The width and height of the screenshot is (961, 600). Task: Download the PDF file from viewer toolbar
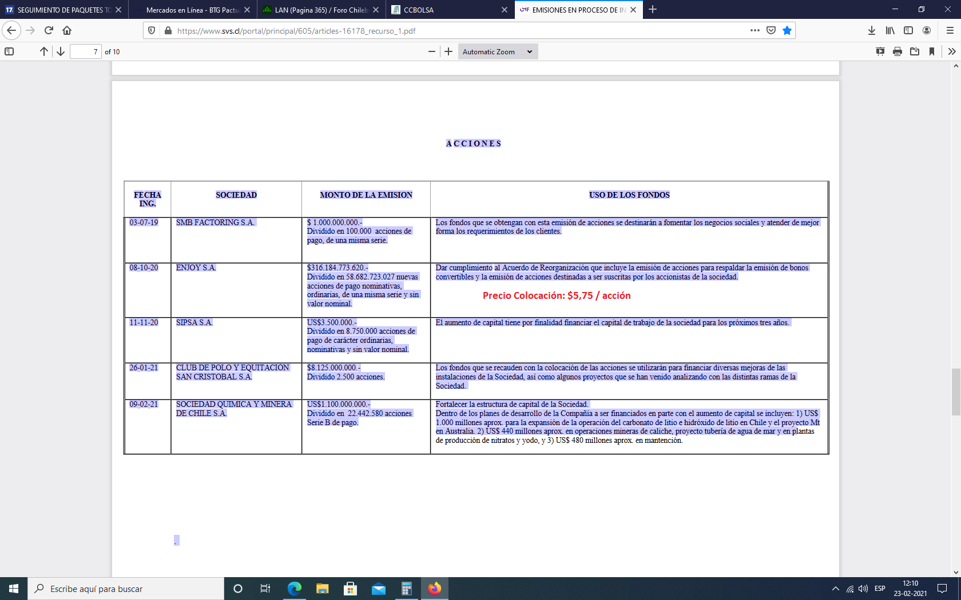pos(915,51)
